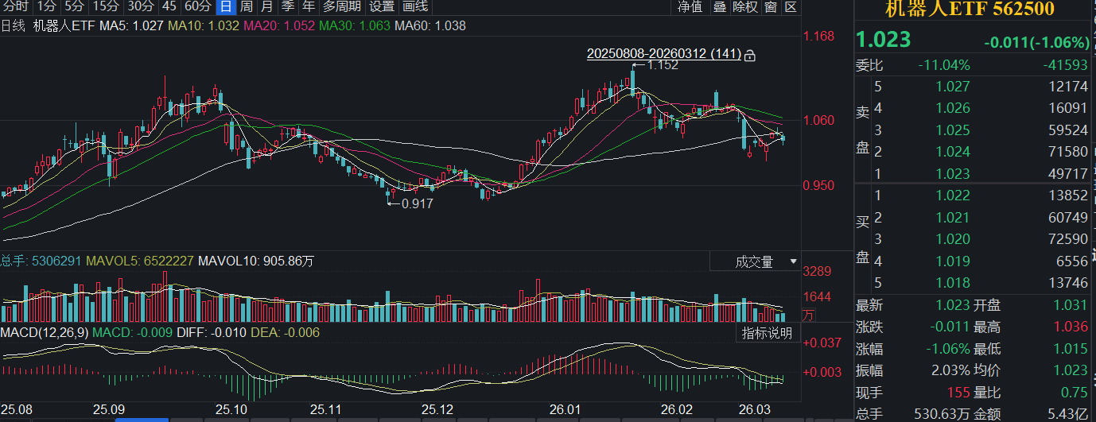1096x422 pixels.
Task: Toggle the 除权 ex-rights adjustment
Action: click(744, 7)
